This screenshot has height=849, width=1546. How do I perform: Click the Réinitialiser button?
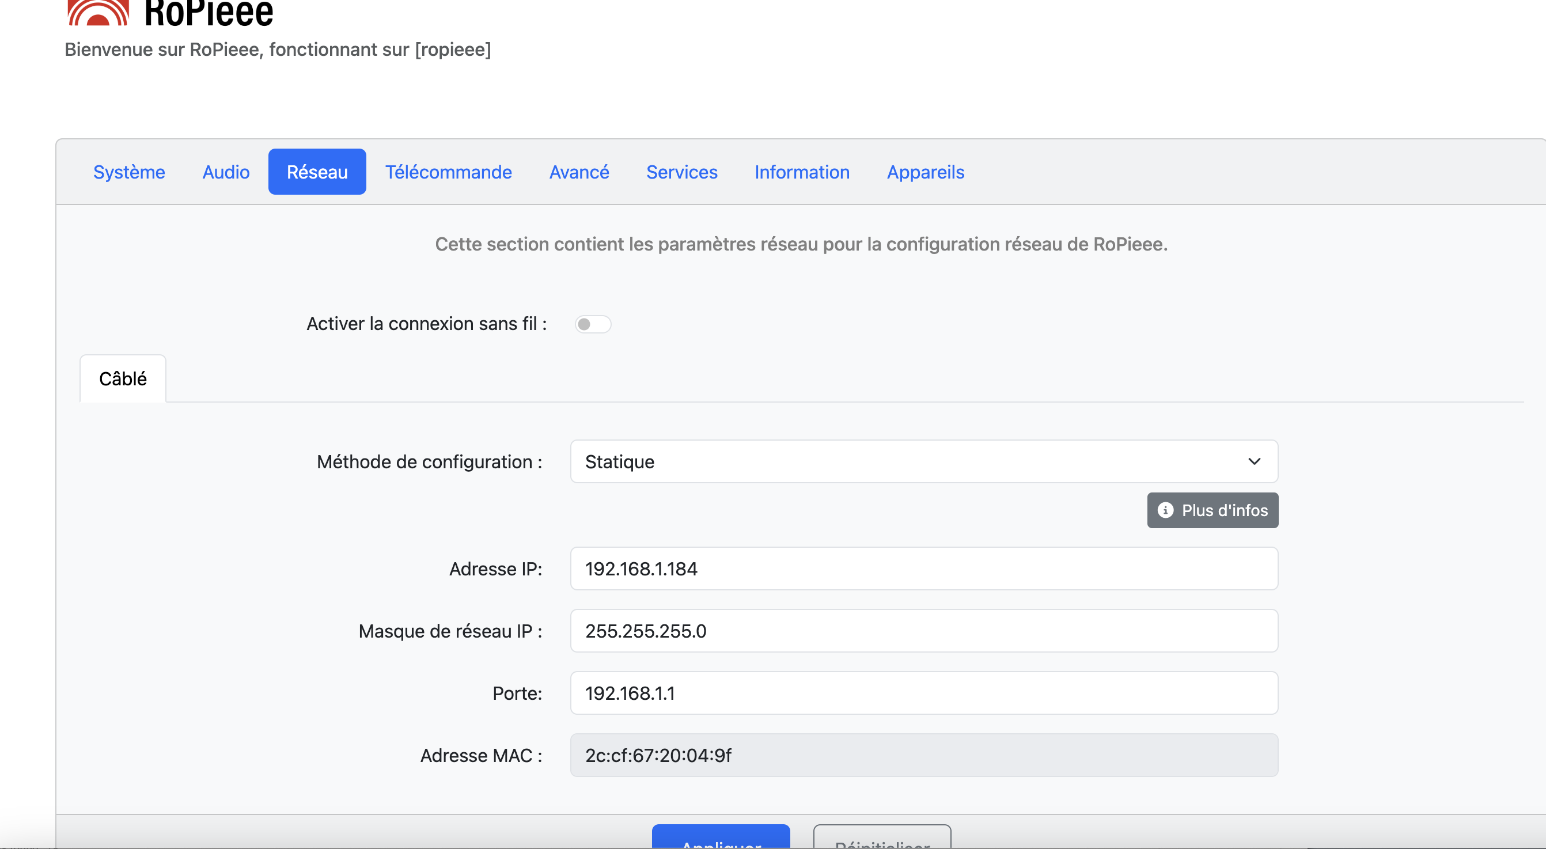click(882, 838)
